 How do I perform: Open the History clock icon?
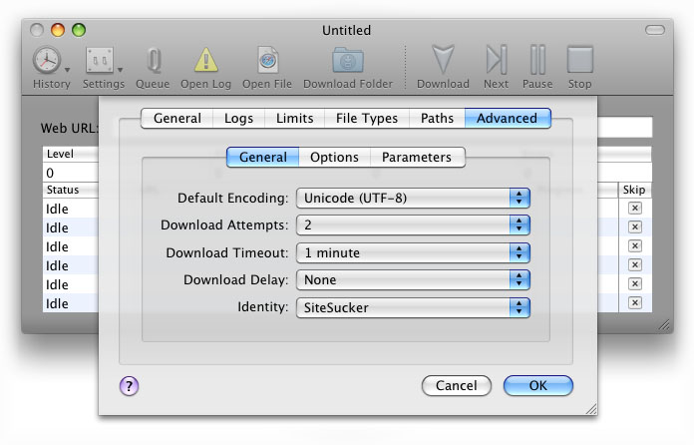47,61
